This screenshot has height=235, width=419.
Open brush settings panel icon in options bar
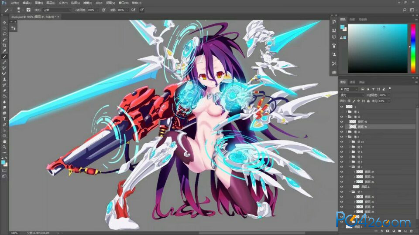(x=28, y=10)
